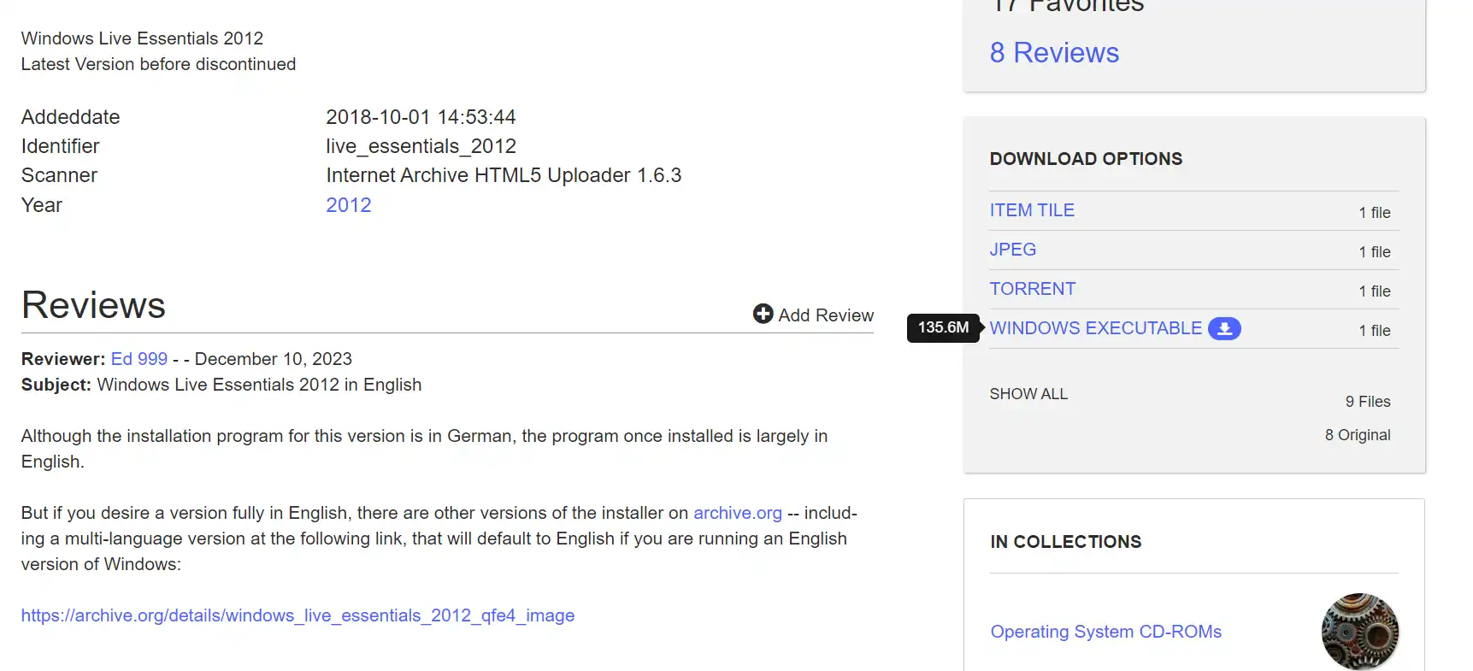The image size is (1473, 671).
Task: Download the WINDOWS EXECUTABLE file
Action: [x=1095, y=328]
